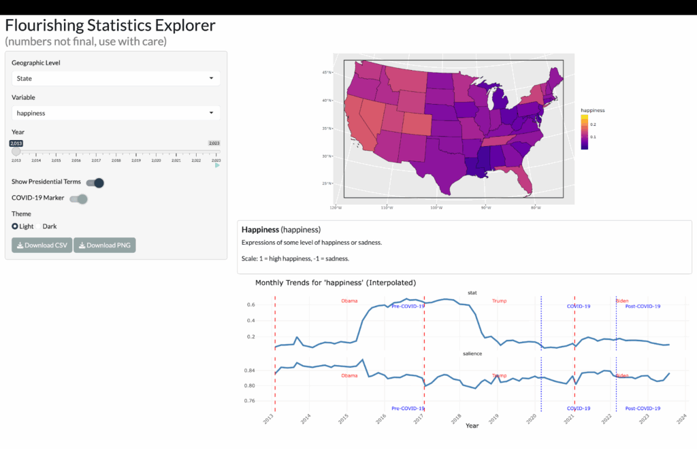
Task: Open the Geographic Level dropdown
Action: (x=116, y=78)
